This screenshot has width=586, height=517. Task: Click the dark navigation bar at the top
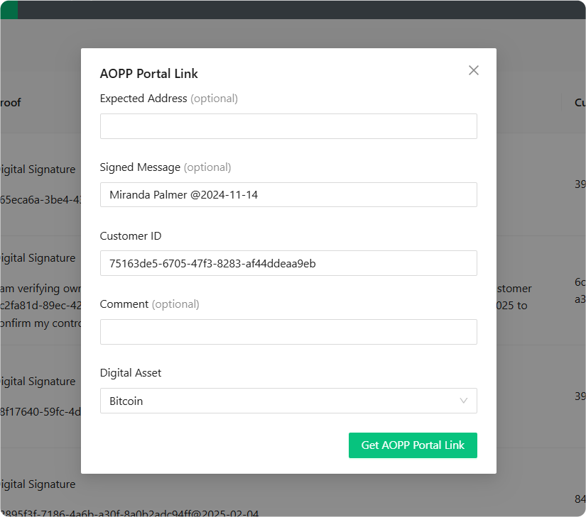coord(284,8)
